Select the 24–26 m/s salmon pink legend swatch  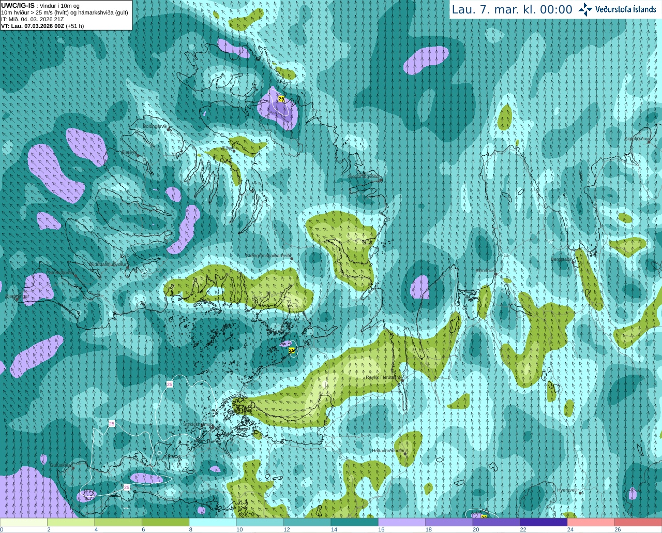tap(591, 522)
